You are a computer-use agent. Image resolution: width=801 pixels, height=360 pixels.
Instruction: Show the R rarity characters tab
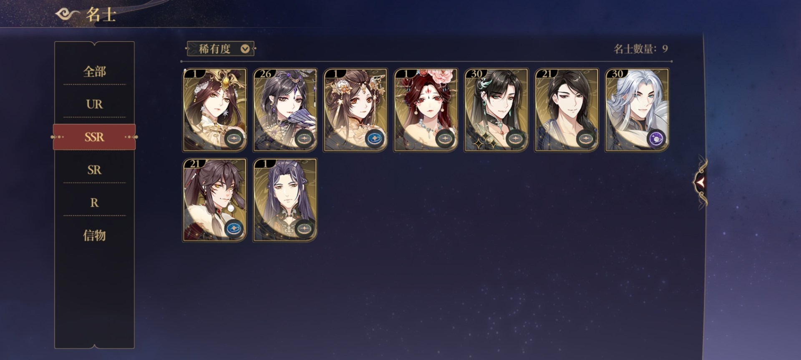(x=94, y=202)
